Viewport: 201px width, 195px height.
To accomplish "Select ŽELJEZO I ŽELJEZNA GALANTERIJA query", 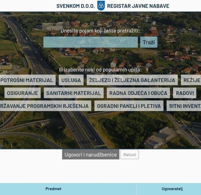I will pos(132,80).
